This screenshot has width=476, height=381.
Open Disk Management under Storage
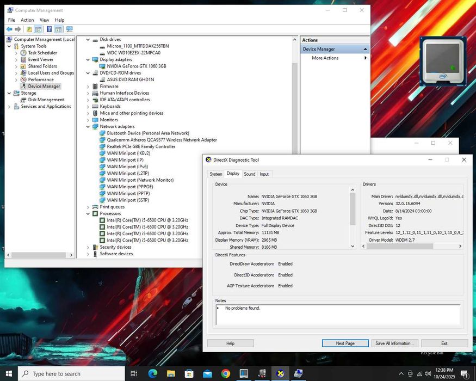pyautogui.click(x=46, y=100)
